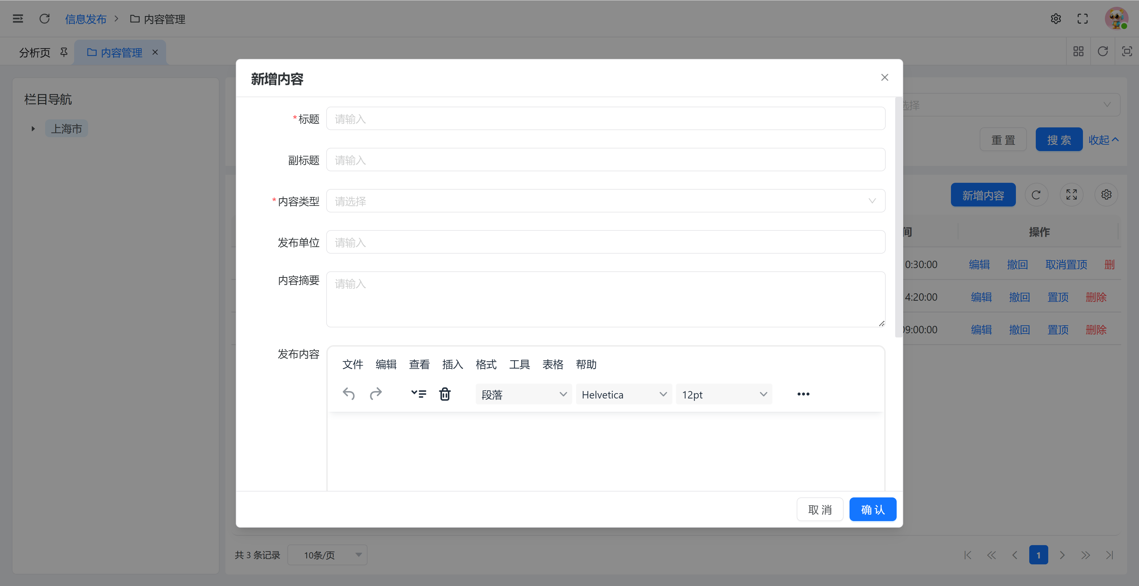
Task: Click the refresh icon next to breadcrumb
Action: (45, 19)
